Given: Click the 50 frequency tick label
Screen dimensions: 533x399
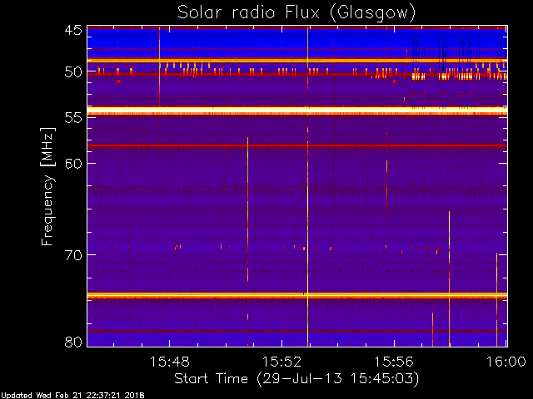Looking at the screenshot, I should pos(73,71).
